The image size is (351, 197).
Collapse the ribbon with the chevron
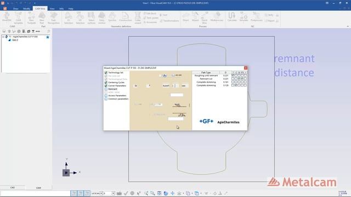click(348, 26)
